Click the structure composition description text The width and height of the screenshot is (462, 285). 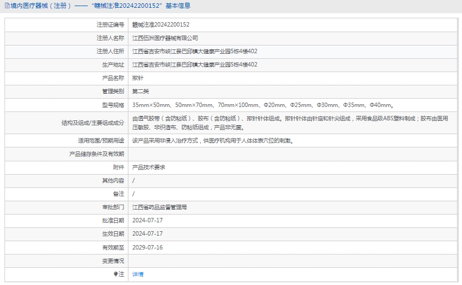[290, 123]
